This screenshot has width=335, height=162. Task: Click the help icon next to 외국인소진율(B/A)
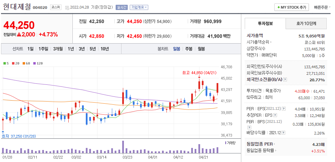point(285,80)
